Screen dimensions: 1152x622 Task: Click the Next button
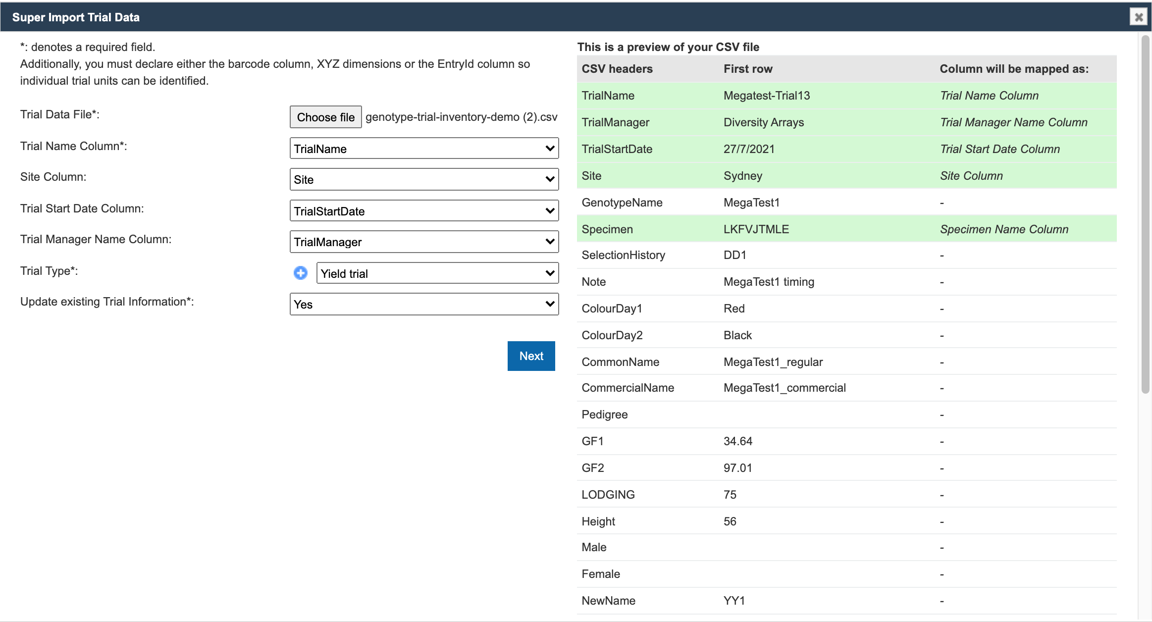click(530, 356)
